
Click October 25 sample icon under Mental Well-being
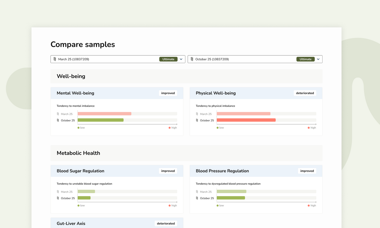(58, 120)
